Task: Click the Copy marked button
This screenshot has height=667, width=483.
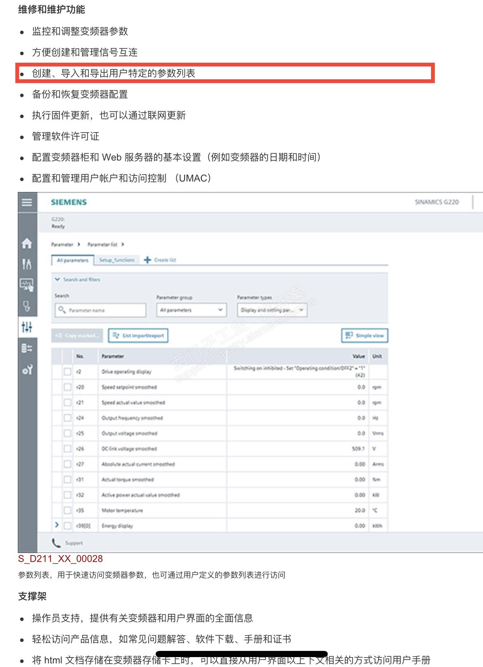Action: click(x=78, y=336)
